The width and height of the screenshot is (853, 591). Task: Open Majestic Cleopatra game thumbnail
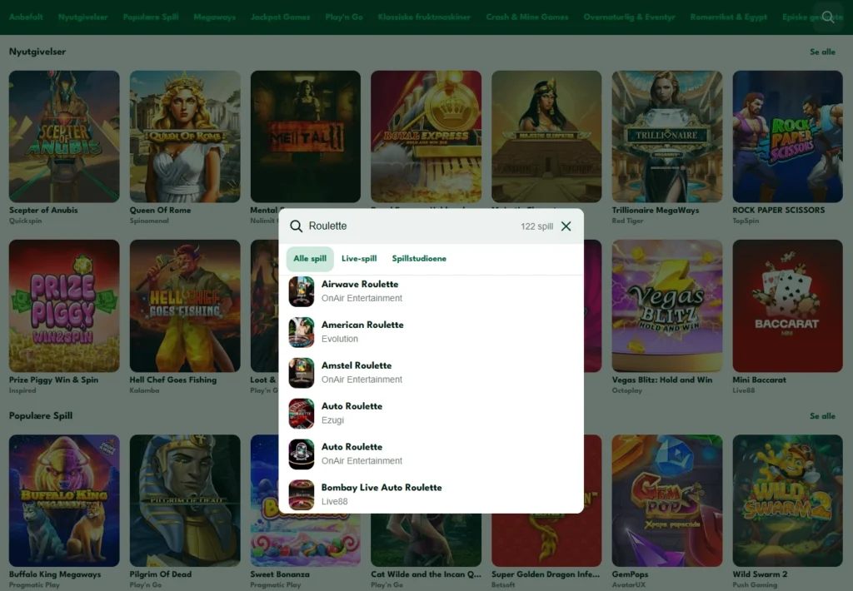(x=546, y=137)
